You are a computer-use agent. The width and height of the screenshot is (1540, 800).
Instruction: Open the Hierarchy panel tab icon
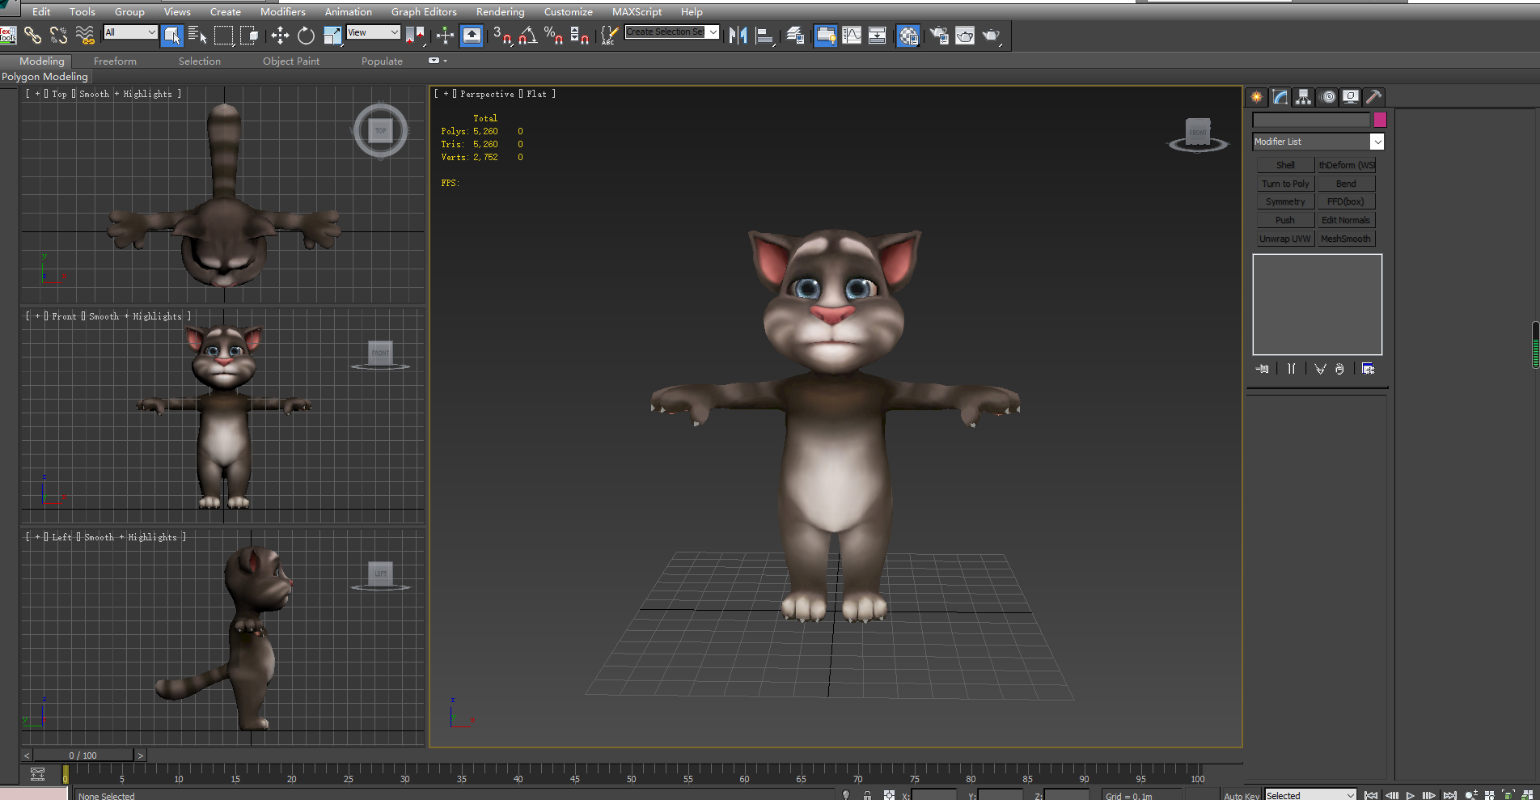tap(1303, 97)
